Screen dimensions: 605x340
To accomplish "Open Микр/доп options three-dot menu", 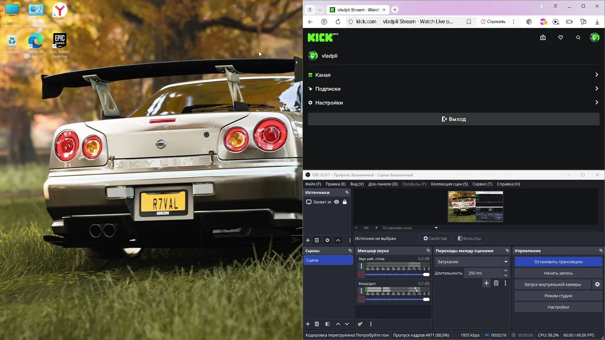I will [x=362, y=291].
